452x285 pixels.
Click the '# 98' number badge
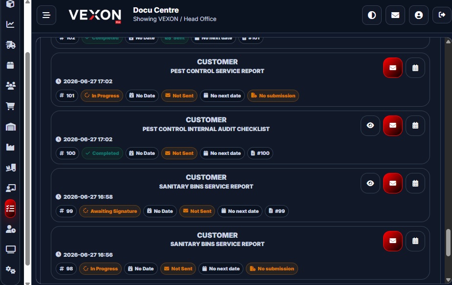click(x=66, y=268)
